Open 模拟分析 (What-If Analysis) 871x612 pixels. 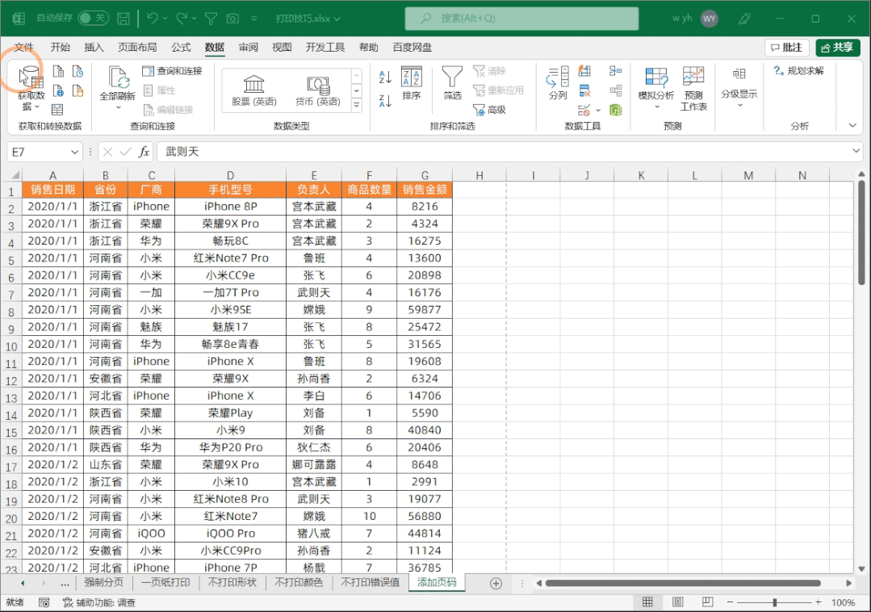(656, 88)
